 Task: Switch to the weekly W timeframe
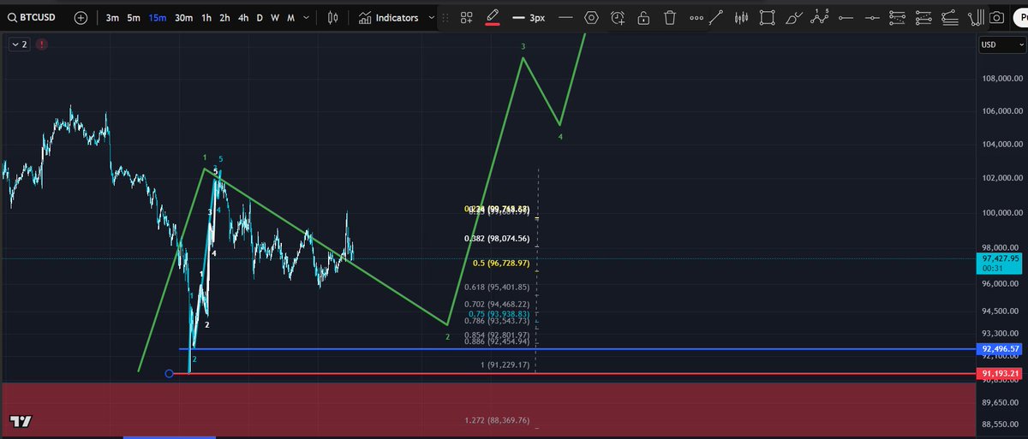point(275,17)
